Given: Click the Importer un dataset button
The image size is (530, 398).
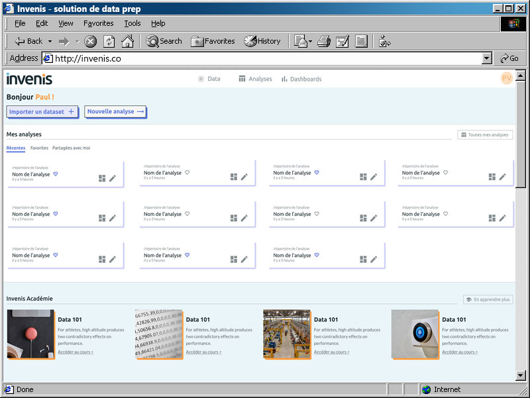Looking at the screenshot, I should click(42, 112).
